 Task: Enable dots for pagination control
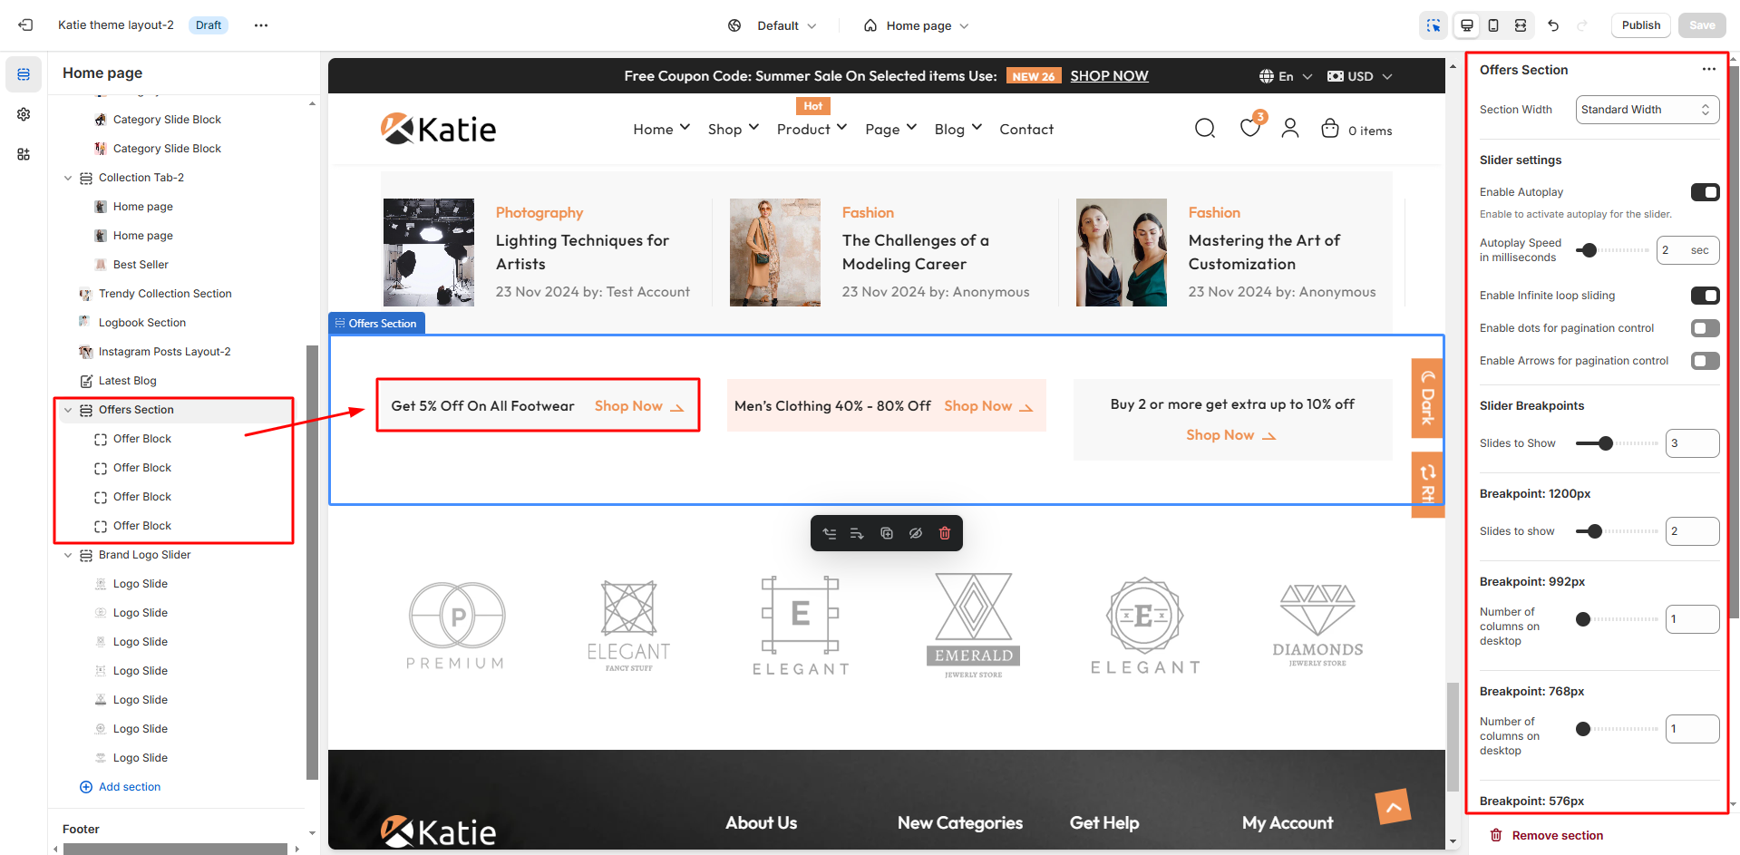coord(1705,328)
